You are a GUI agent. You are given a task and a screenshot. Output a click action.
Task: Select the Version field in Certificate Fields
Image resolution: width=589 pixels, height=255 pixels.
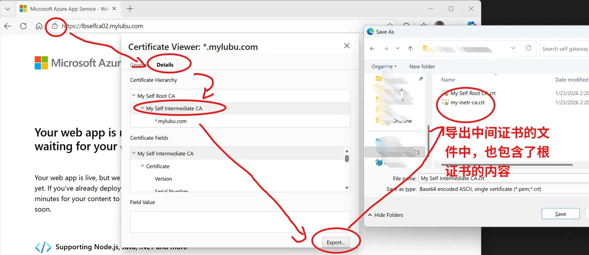pyautogui.click(x=163, y=179)
